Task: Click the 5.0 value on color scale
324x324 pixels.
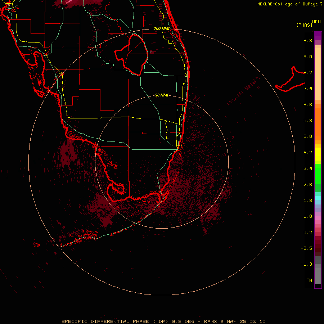Action: tap(308, 136)
